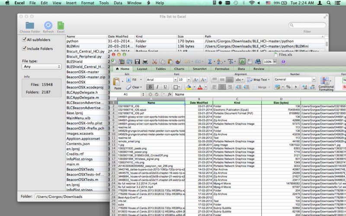Screen dimensions: 346x216
Task: Click the Refresh icon in File list window
Action: pyautogui.click(x=48, y=25)
